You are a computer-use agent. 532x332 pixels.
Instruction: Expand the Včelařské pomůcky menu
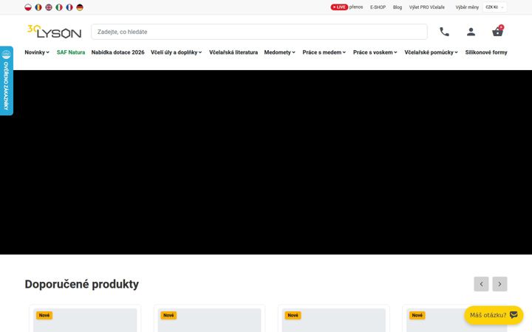tap(431, 52)
